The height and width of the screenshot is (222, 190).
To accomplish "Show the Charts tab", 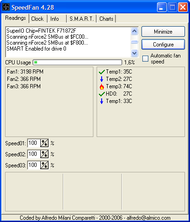I will [x=106, y=19].
